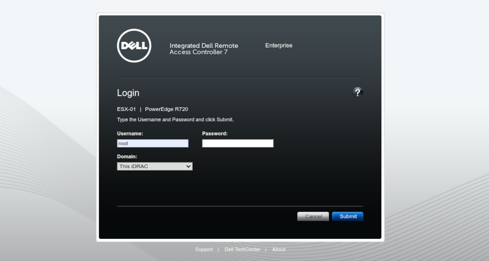
Task: Click into the empty Password field
Action: [237, 144]
